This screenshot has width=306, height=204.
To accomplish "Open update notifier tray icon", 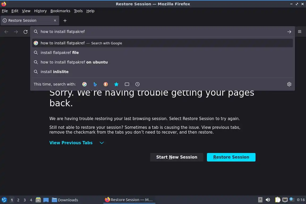I will tap(291, 199).
